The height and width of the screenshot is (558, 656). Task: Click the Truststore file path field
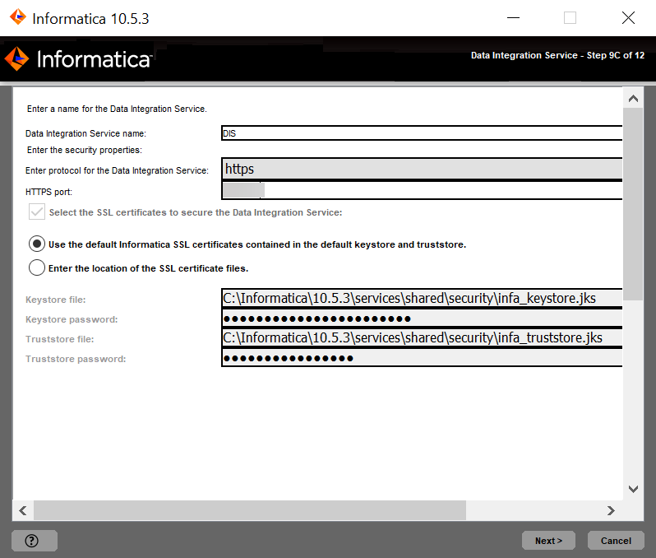click(422, 337)
